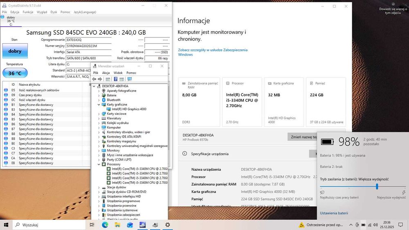Click Wyszukaj search box on taskbar
Viewport: 409px width, 230px height.
point(49,225)
